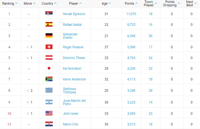Open Roger Federer player link
This screenshot has height=129, width=200.
tap(73, 47)
